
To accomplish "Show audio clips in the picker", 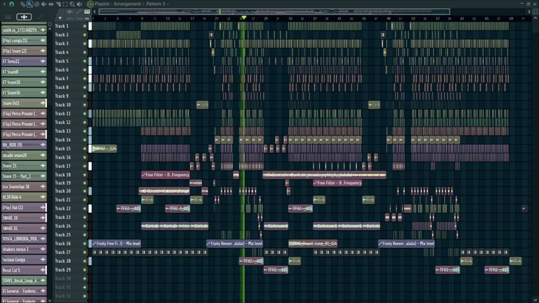I will pos(24,17).
